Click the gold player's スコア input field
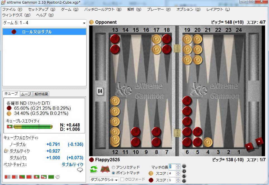Image resolution: width=269 pixels, height=185 pixels. point(172,173)
